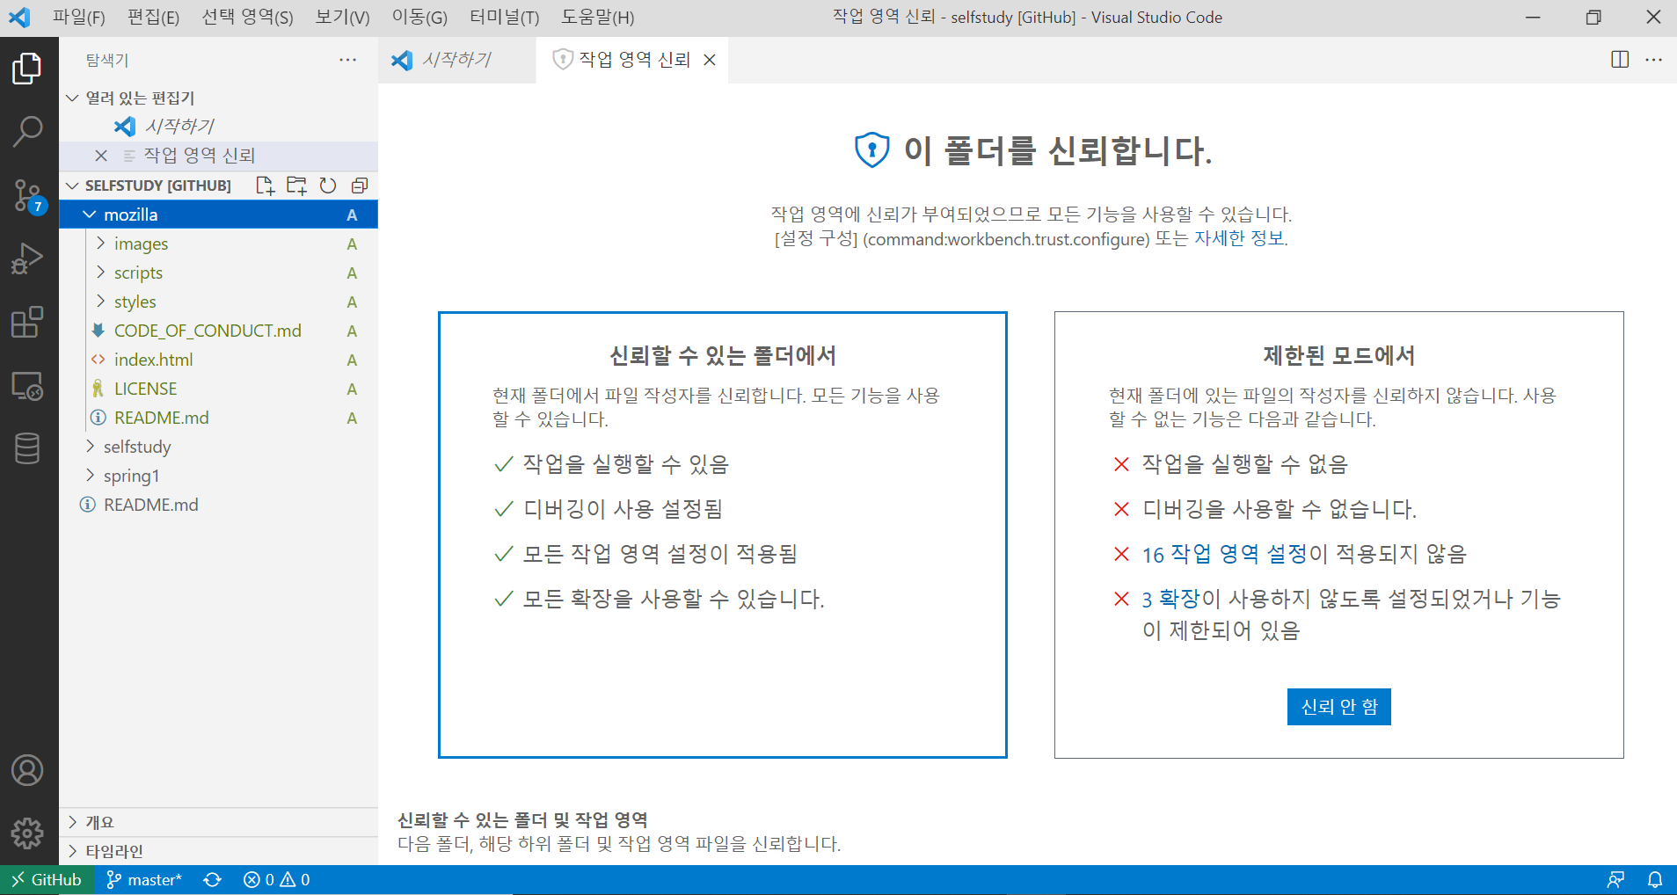Open the Explorer view in activity bar
The image size is (1677, 895).
(x=27, y=69)
